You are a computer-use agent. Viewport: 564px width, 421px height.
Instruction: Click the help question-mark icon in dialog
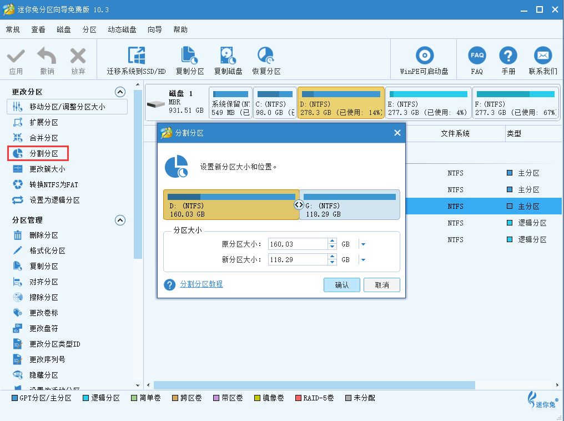(x=169, y=284)
